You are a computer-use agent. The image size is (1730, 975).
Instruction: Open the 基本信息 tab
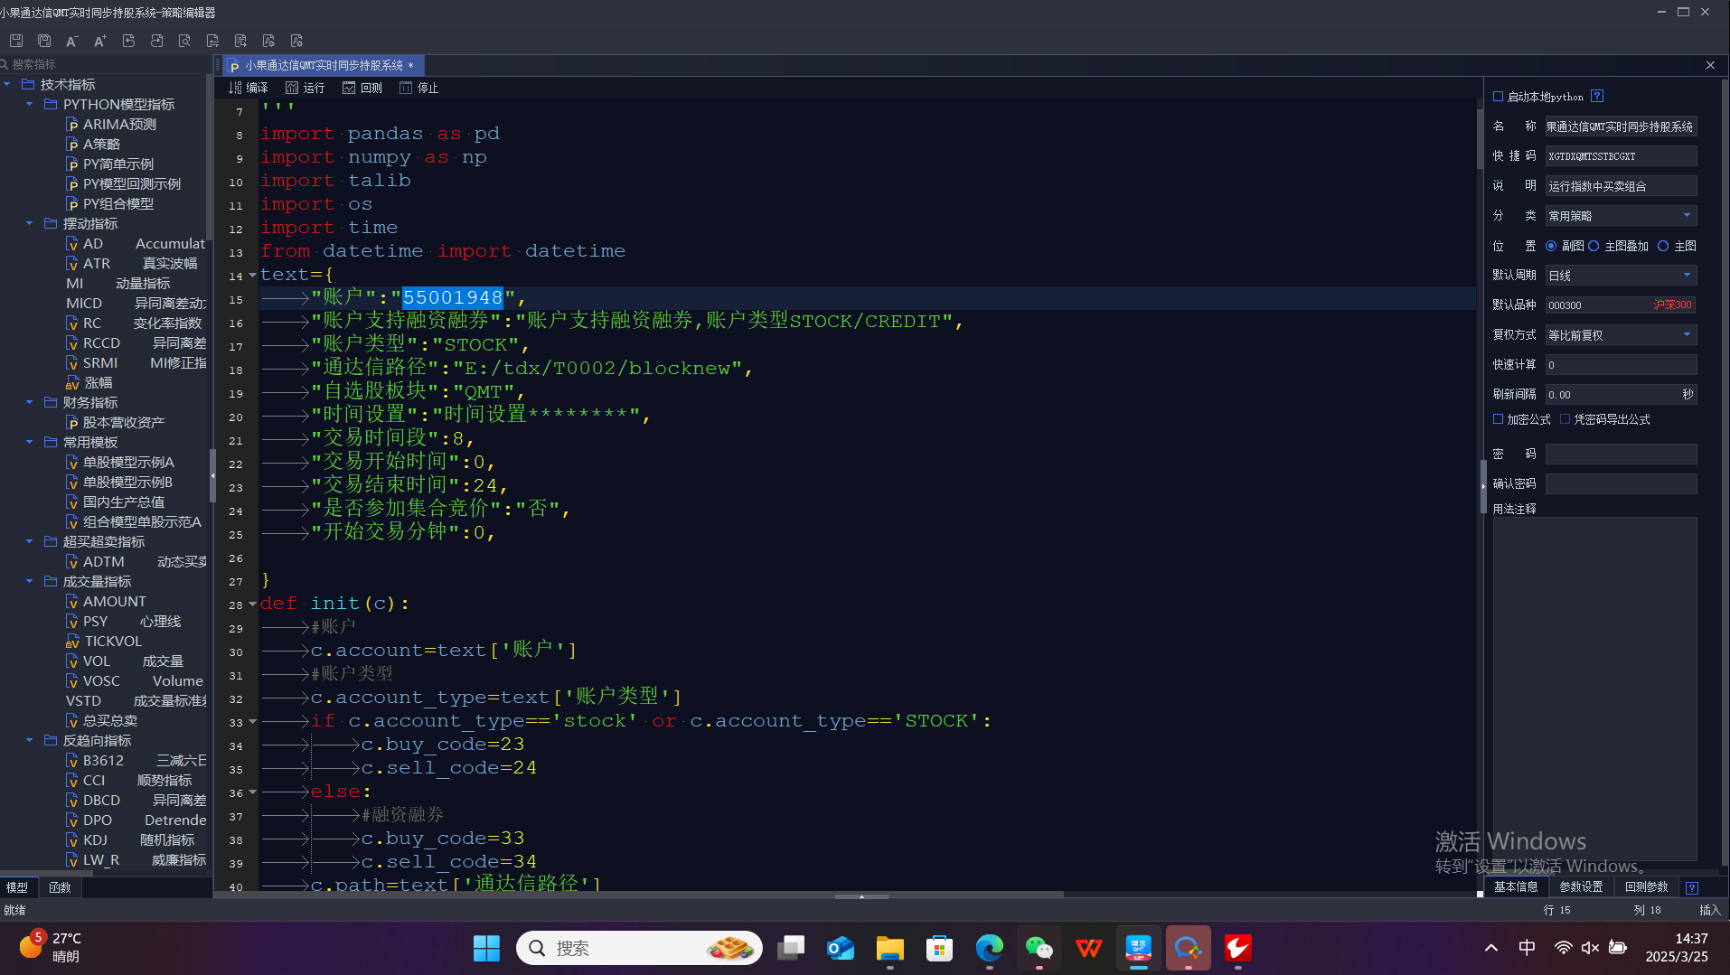pyautogui.click(x=1516, y=887)
